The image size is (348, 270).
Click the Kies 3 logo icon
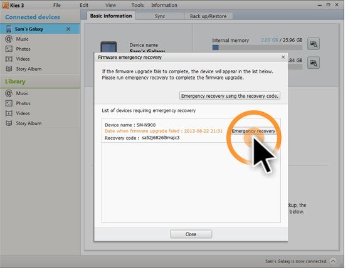point(6,5)
